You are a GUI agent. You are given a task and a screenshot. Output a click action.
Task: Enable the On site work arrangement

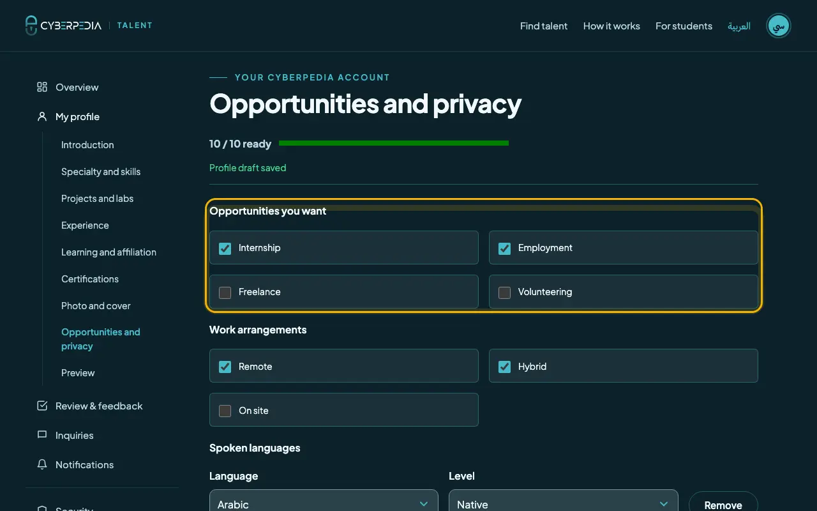[x=225, y=411]
